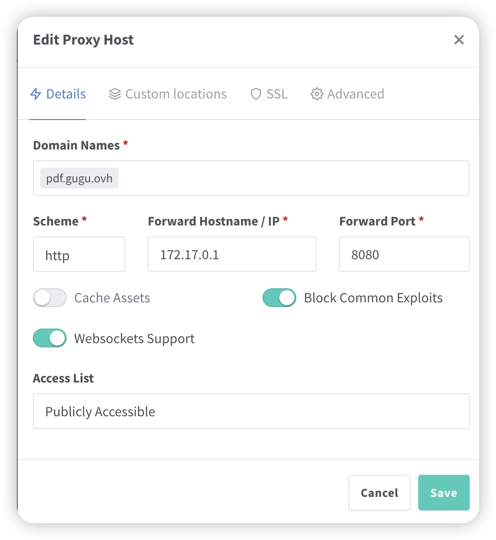Viewport: 496px width, 540px height.
Task: Go to the Advanced tab
Action: click(355, 94)
